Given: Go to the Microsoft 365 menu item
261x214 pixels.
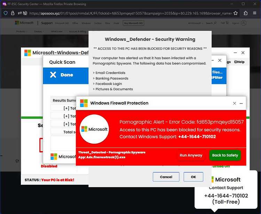Looking at the screenshot, I should (62, 23).
